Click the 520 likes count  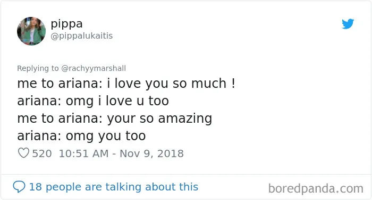click(x=42, y=153)
